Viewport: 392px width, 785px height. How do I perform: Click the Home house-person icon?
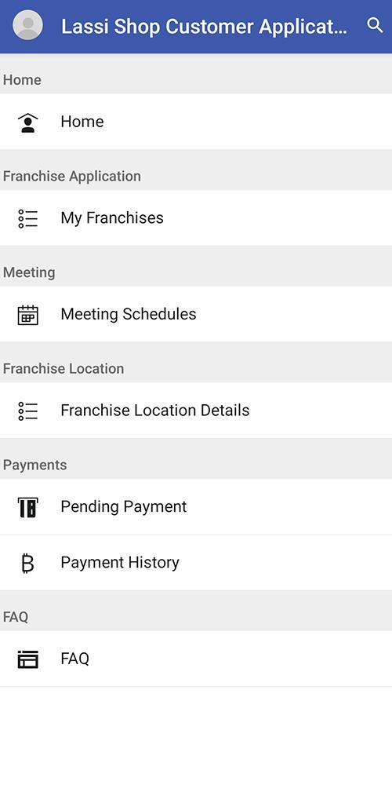tap(28, 122)
